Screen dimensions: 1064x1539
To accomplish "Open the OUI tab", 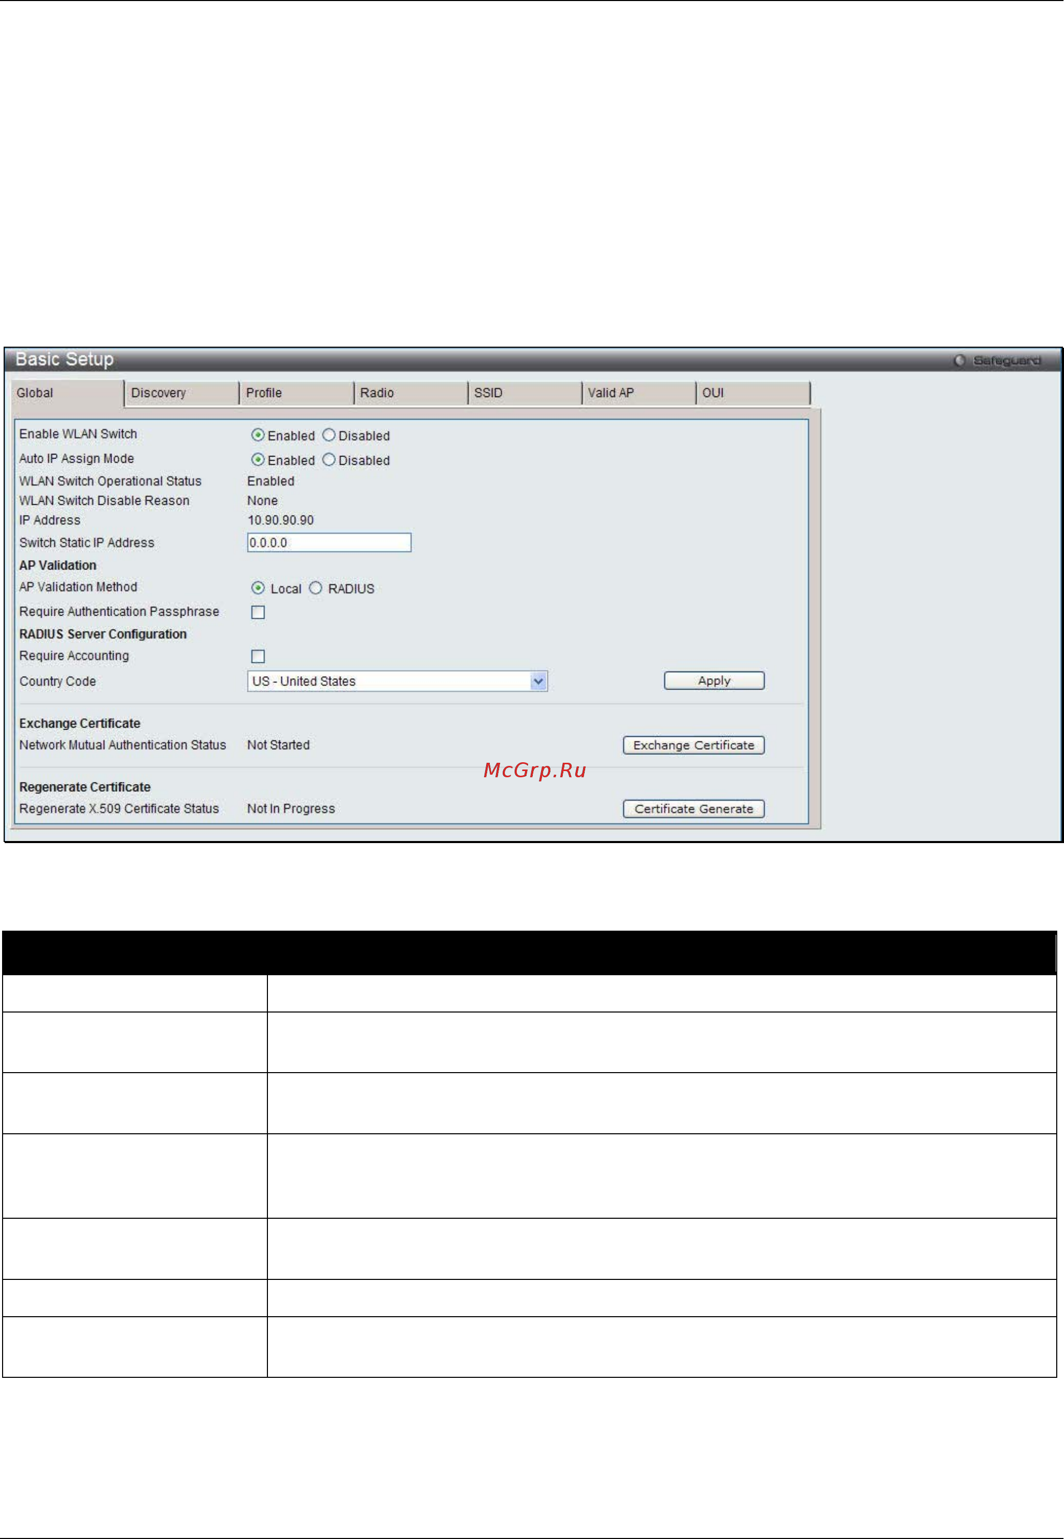I will click(x=754, y=393).
